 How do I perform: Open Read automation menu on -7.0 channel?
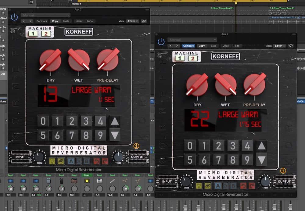click(x=10, y=175)
